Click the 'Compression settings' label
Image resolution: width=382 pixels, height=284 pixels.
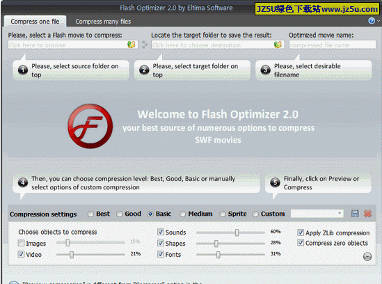coord(43,214)
